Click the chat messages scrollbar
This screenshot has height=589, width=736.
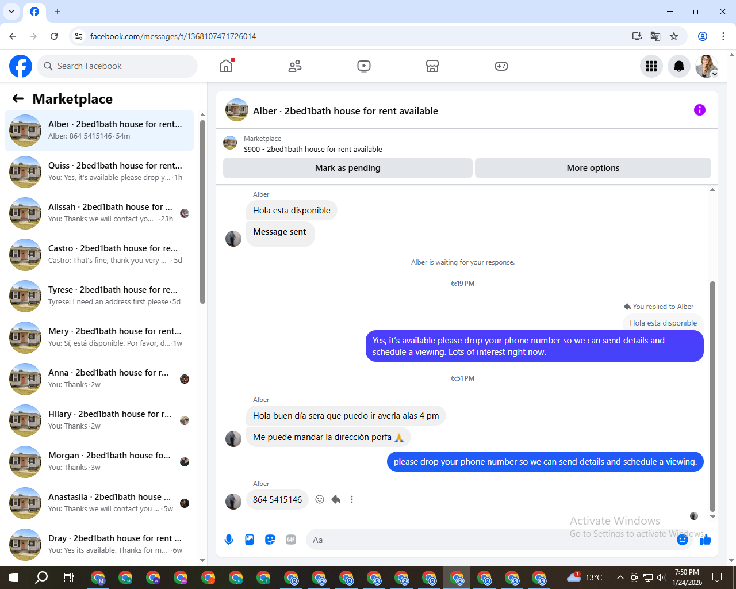pyautogui.click(x=712, y=397)
